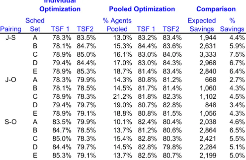
Task: Select the Individual Optimization group header
Action: [60, 6]
